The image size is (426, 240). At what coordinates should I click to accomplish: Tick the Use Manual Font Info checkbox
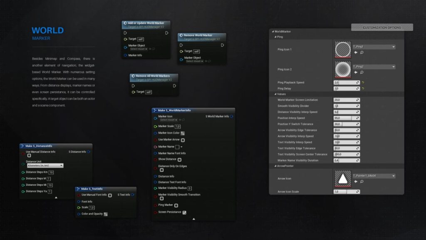(110, 195)
